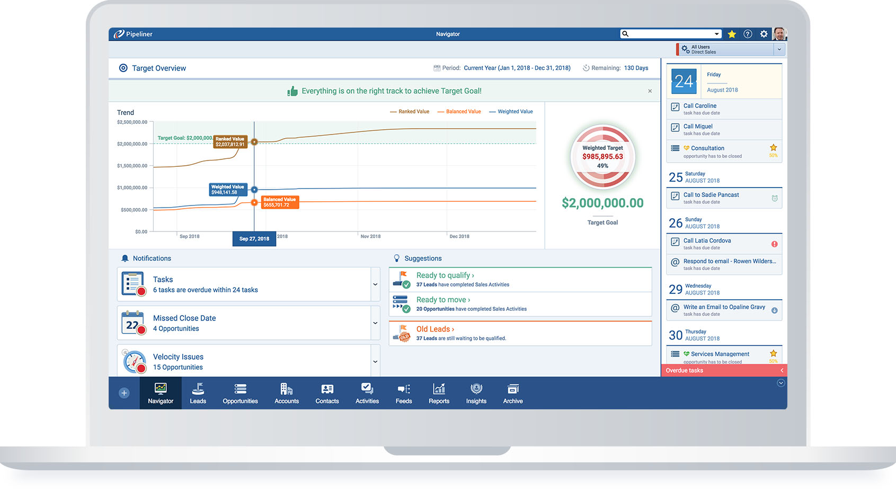Expand the Tasks notification panel

[x=375, y=284]
